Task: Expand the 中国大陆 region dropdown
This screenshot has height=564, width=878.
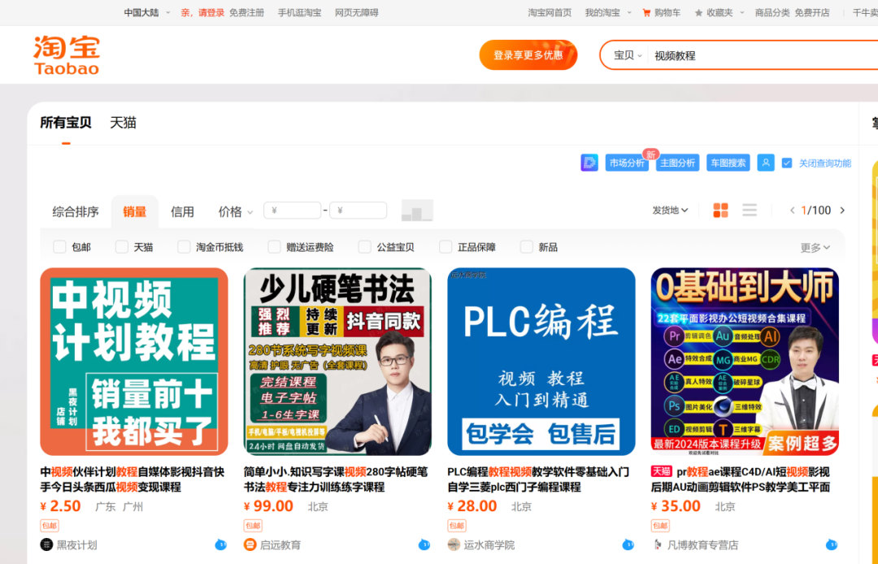Action: point(146,12)
